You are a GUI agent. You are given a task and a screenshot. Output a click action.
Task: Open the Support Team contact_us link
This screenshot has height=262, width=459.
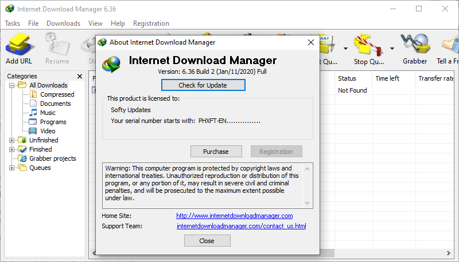tap(241, 226)
